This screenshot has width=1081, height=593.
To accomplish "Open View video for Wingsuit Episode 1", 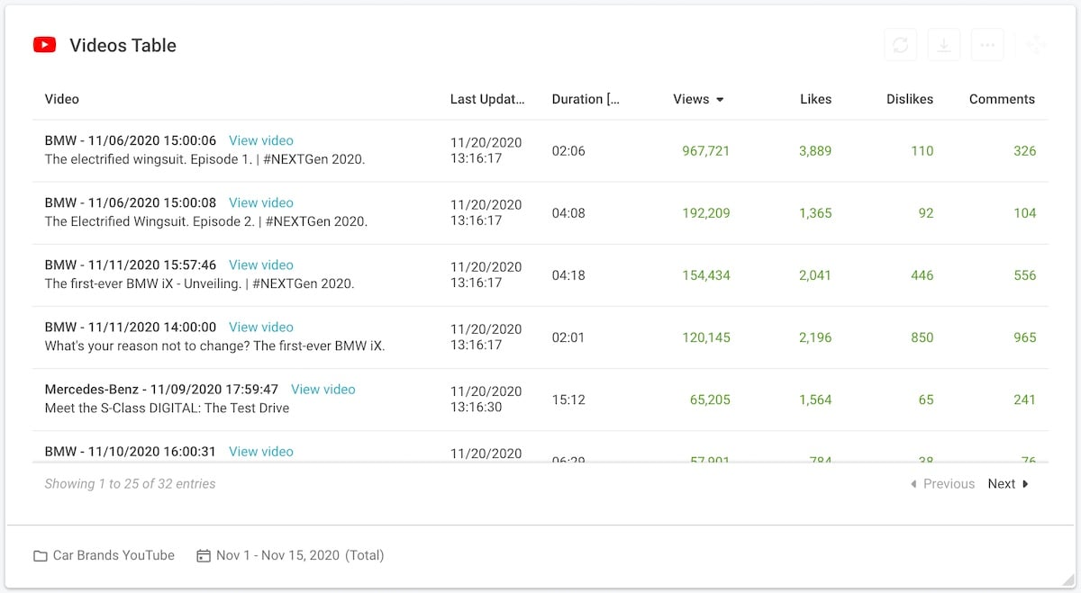I will click(x=261, y=140).
